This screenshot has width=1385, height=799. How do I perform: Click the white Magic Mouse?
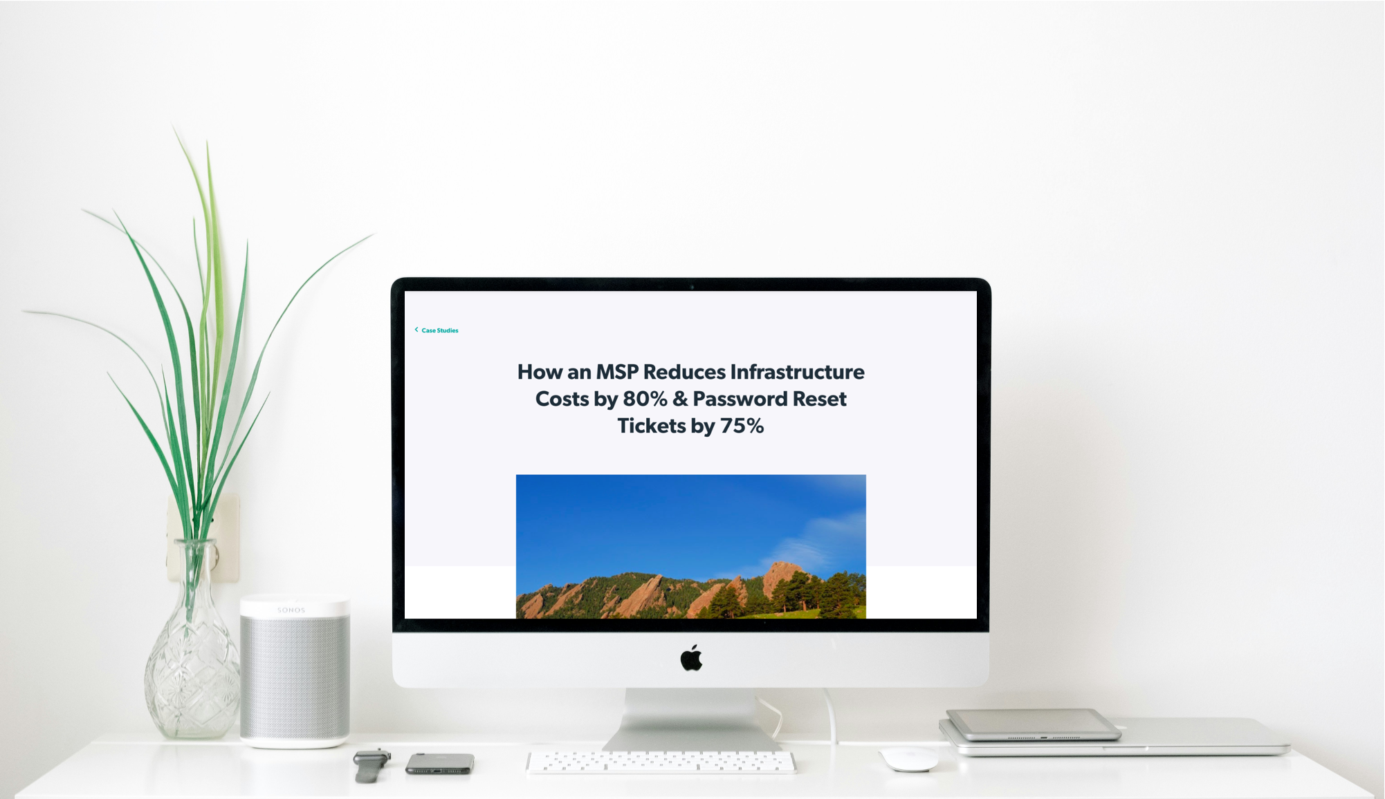click(x=909, y=758)
